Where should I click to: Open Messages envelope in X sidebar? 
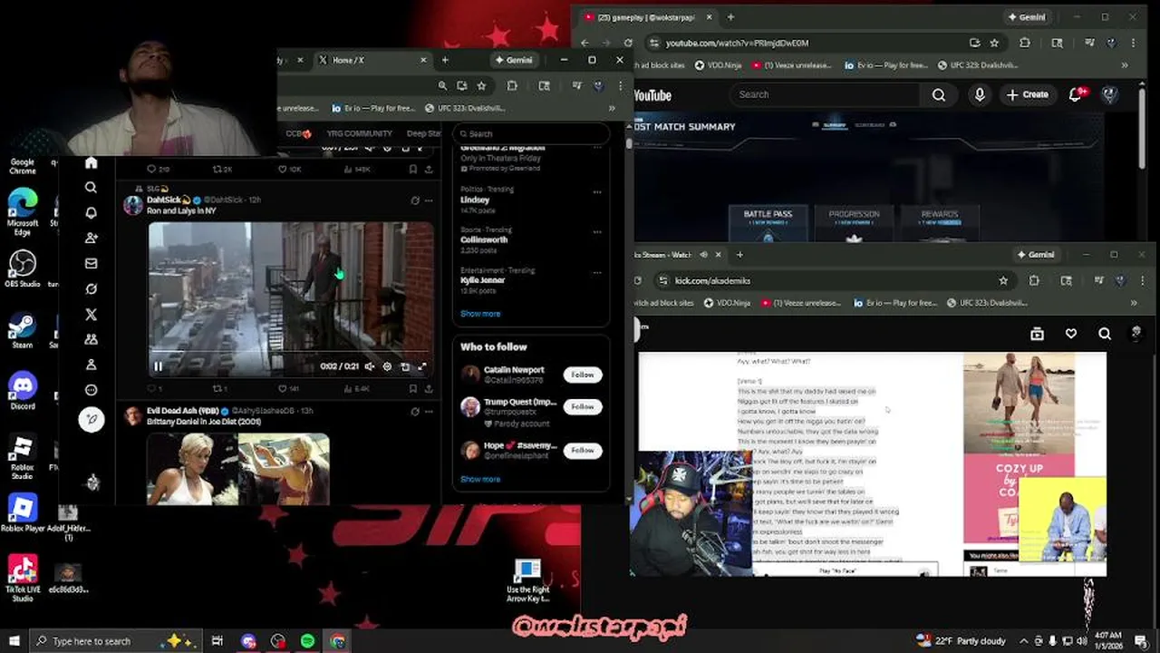coord(91,263)
